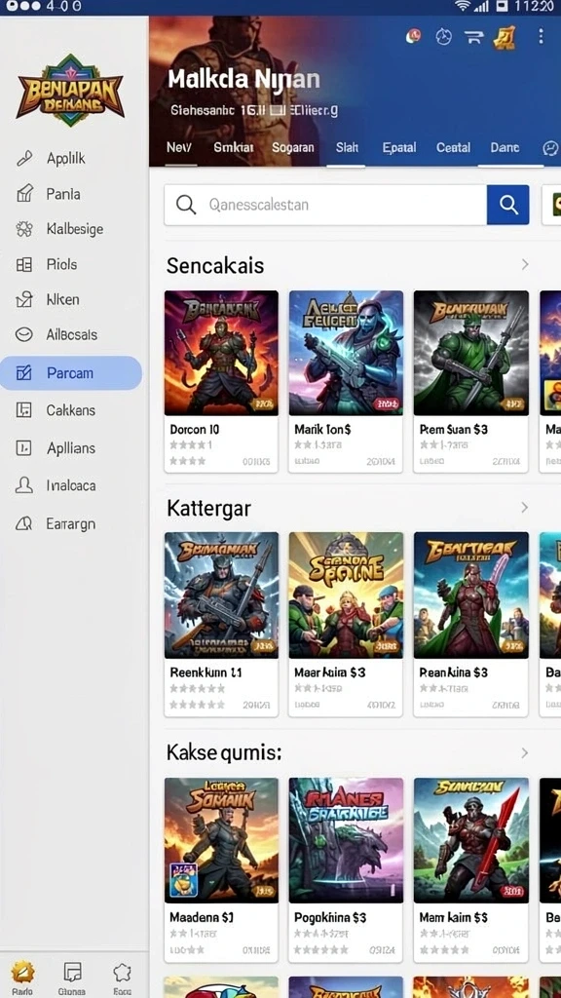Click the Dorcon 10 title text
Screen dimensions: 561x998
coord(195,430)
